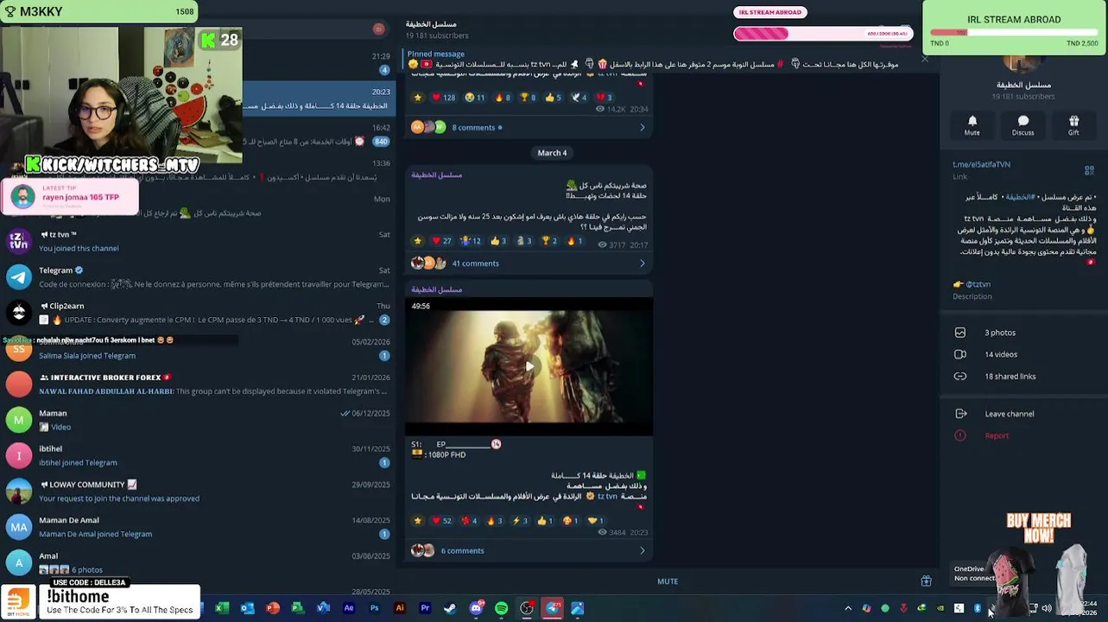Open LOWAY COMMUNITY channel
This screenshot has height=622, width=1108.
point(197,491)
